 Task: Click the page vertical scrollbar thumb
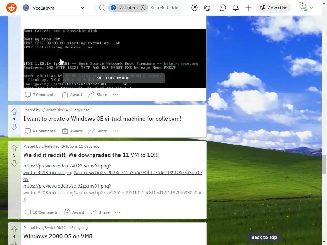324,165
